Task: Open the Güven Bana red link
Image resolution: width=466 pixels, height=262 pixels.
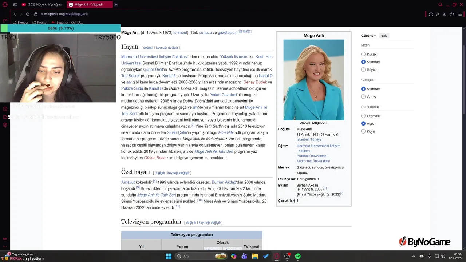Action: [x=155, y=158]
